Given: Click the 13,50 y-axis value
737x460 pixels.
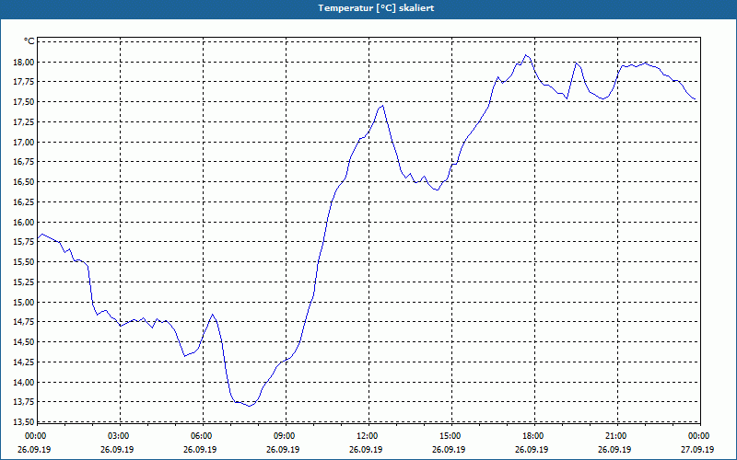Looking at the screenshot, I should click(x=26, y=422).
